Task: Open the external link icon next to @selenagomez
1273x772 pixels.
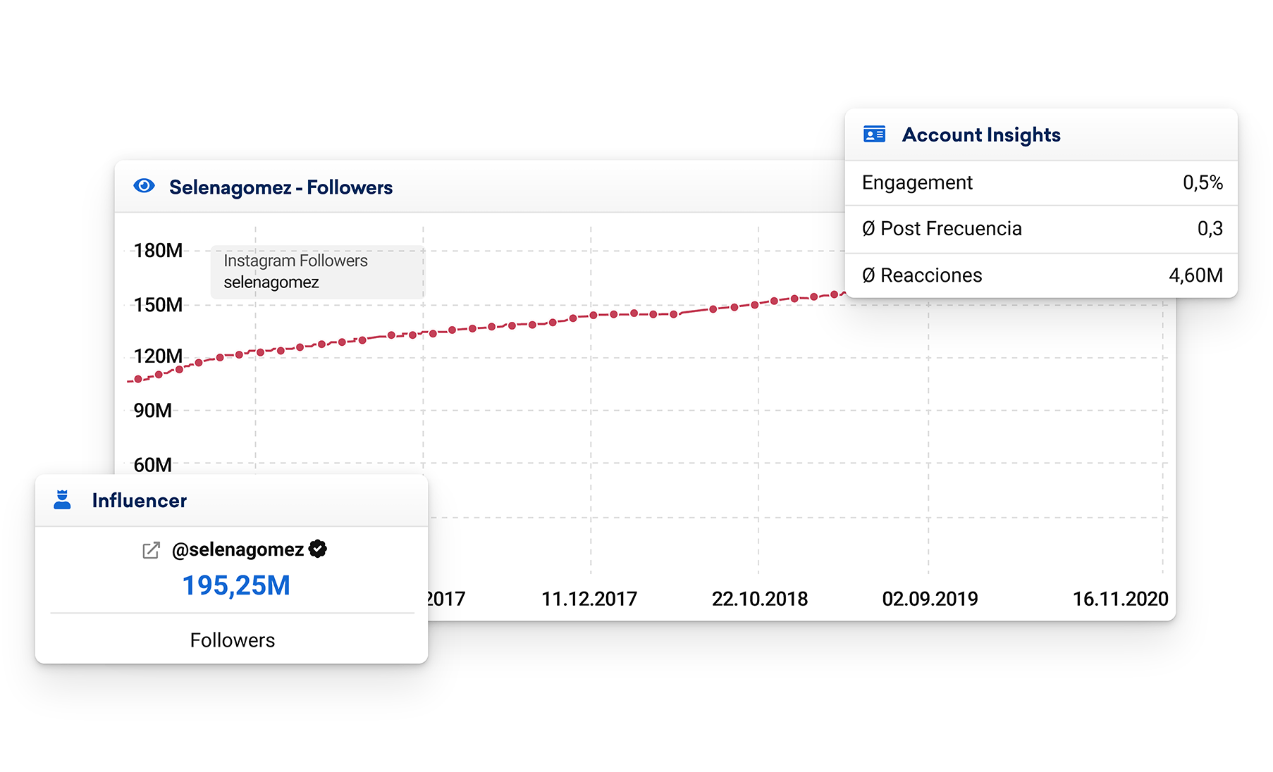Action: pos(151,550)
